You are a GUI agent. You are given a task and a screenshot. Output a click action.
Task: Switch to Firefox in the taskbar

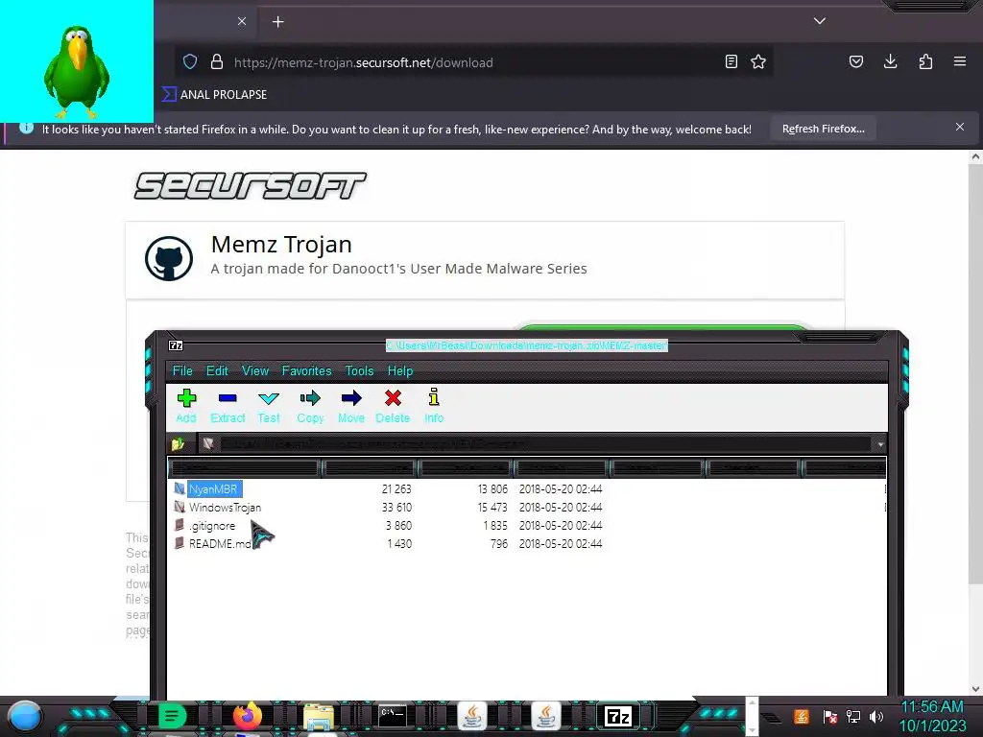[x=247, y=716]
